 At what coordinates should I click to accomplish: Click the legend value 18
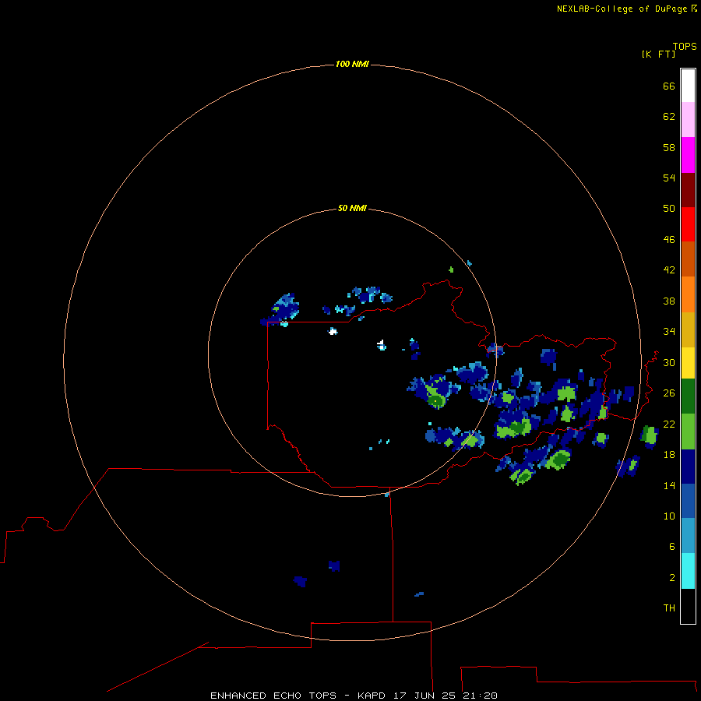669,455
